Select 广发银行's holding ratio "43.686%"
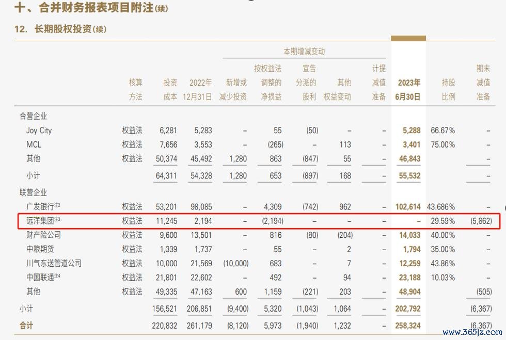Viewport: 506px width, 340px height. [x=441, y=207]
